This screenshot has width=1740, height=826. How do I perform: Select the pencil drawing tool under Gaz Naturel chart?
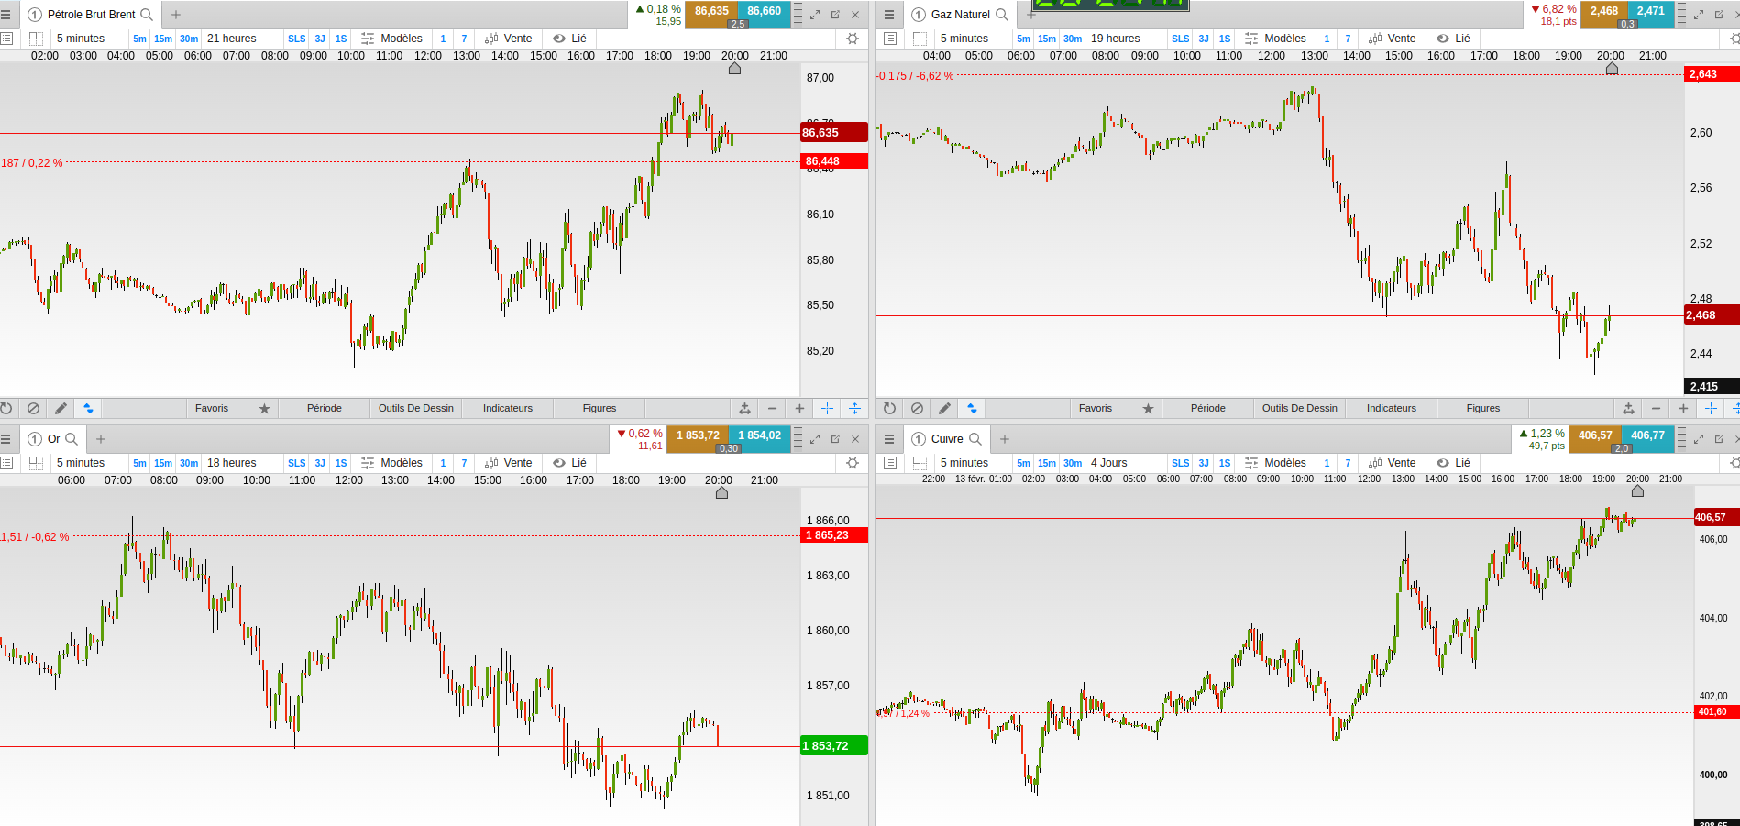(944, 409)
